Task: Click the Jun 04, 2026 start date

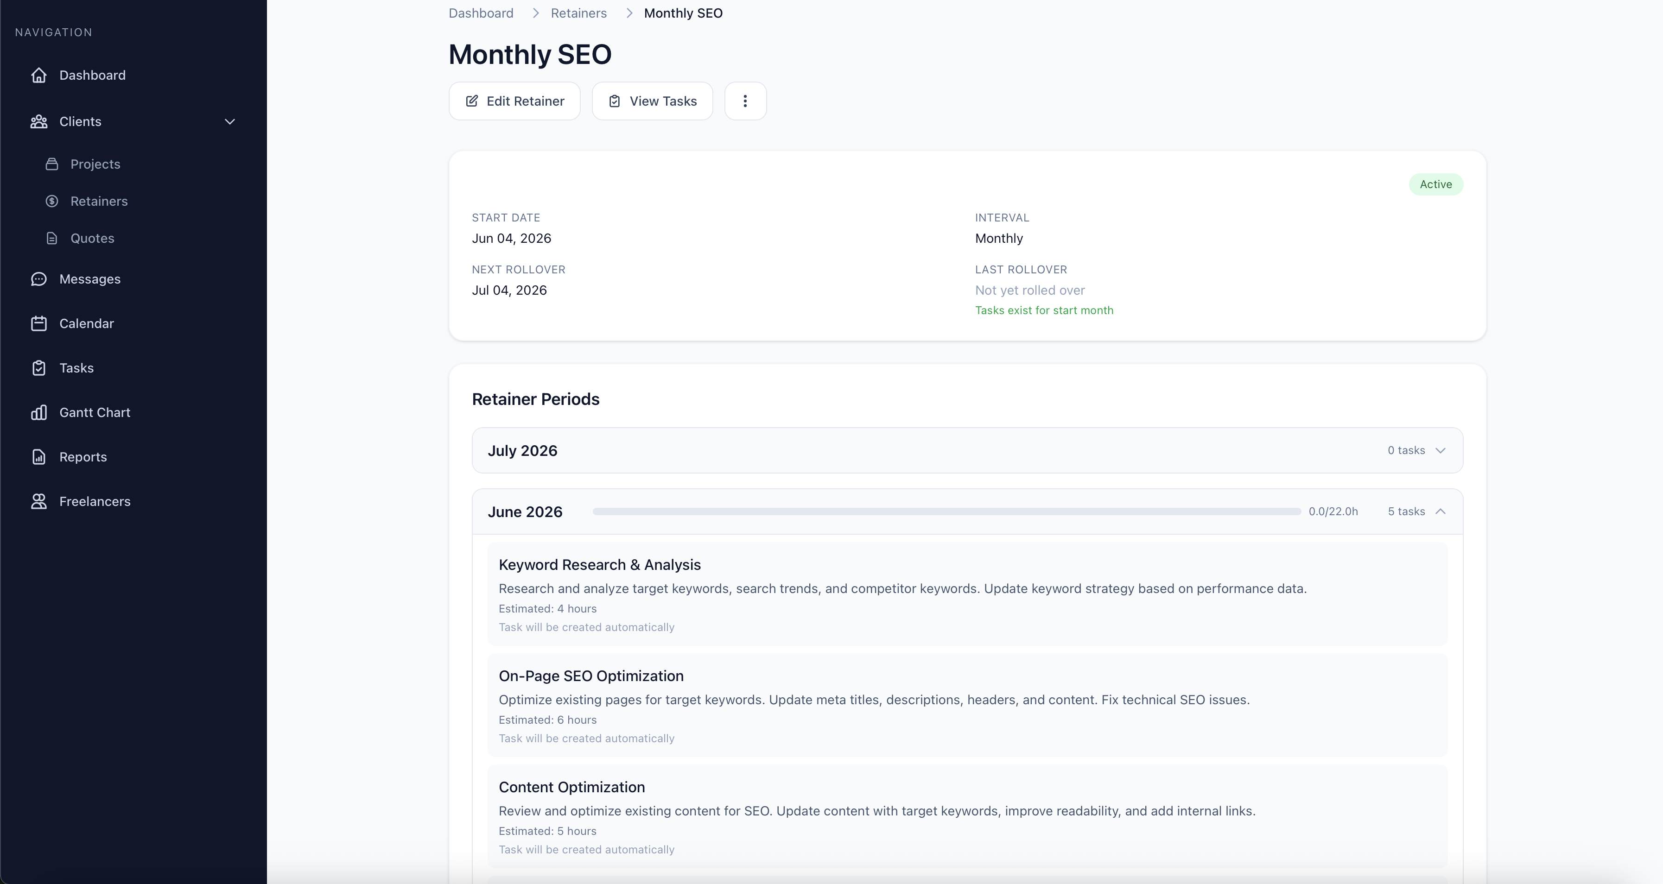Action: (511, 239)
